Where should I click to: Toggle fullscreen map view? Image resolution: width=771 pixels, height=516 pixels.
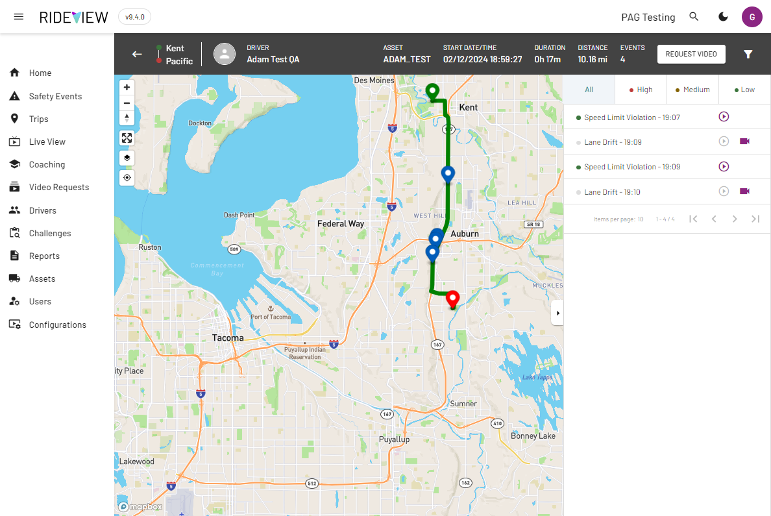[127, 138]
